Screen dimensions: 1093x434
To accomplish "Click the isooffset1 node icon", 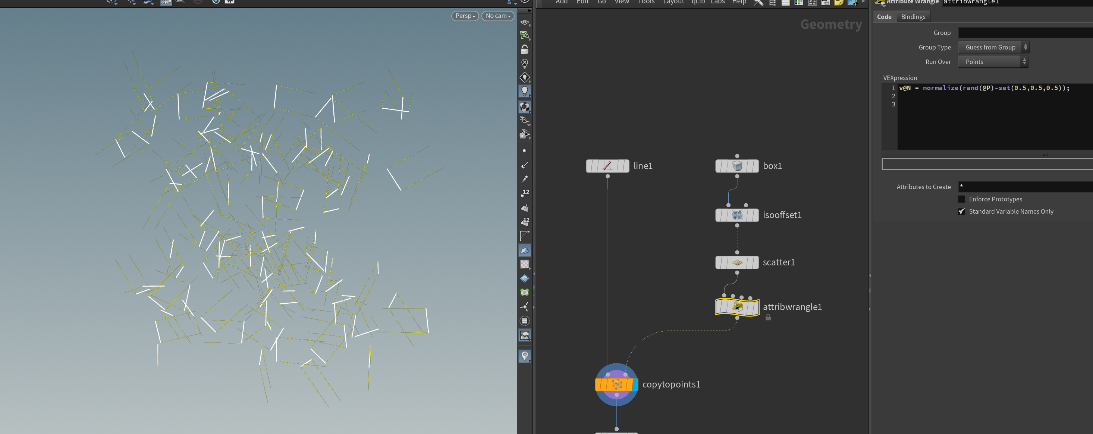I will (737, 215).
